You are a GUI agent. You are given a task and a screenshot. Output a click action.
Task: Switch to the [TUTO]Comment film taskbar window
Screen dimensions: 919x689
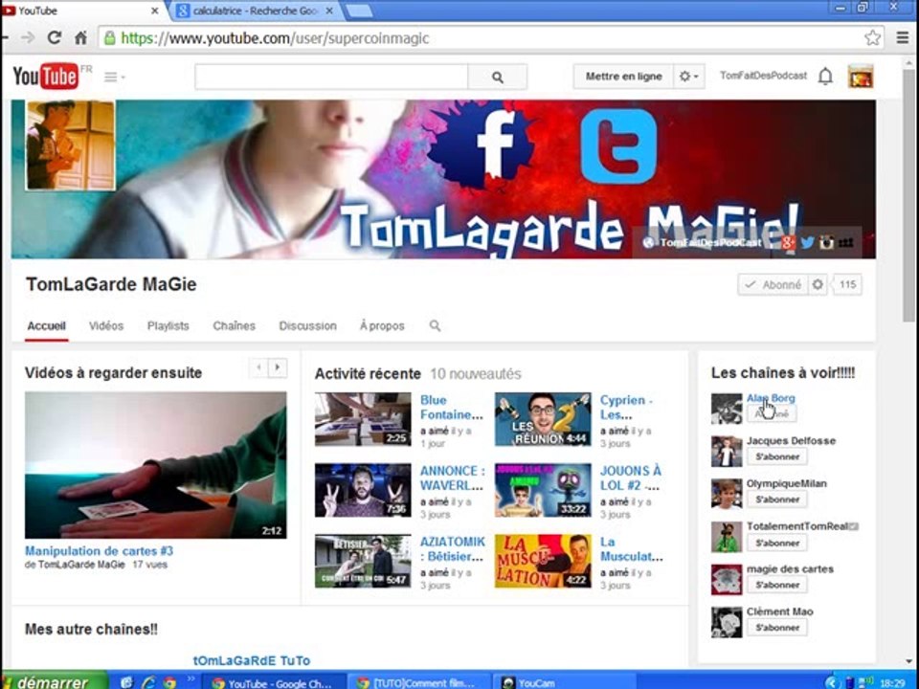point(419,682)
